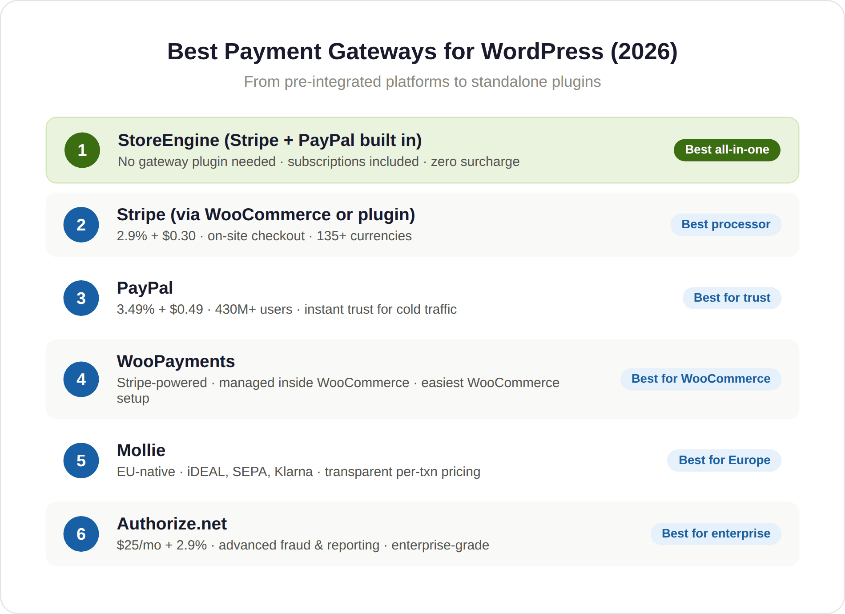The image size is (845, 614).
Task: Click the 'Best for WooCommerce' badge
Action: pos(701,379)
